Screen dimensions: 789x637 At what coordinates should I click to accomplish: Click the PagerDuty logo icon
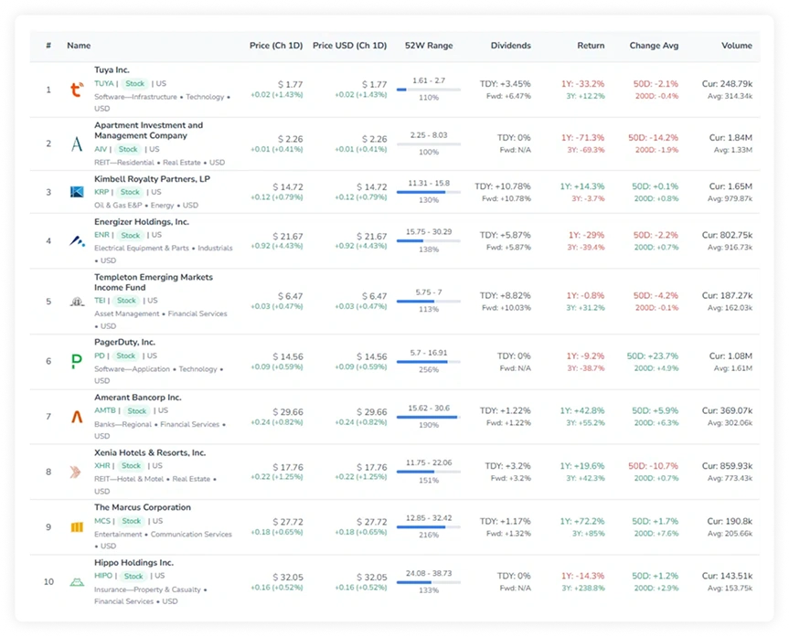(77, 361)
